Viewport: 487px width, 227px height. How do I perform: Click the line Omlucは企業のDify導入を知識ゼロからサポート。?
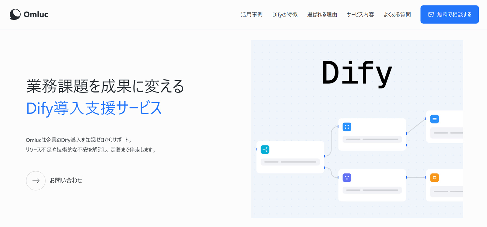pos(79,140)
